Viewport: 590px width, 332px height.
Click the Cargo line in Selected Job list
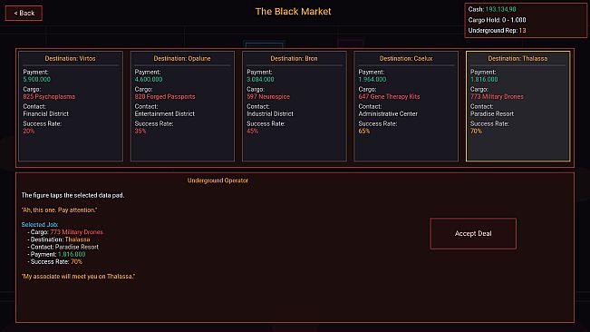65,232
